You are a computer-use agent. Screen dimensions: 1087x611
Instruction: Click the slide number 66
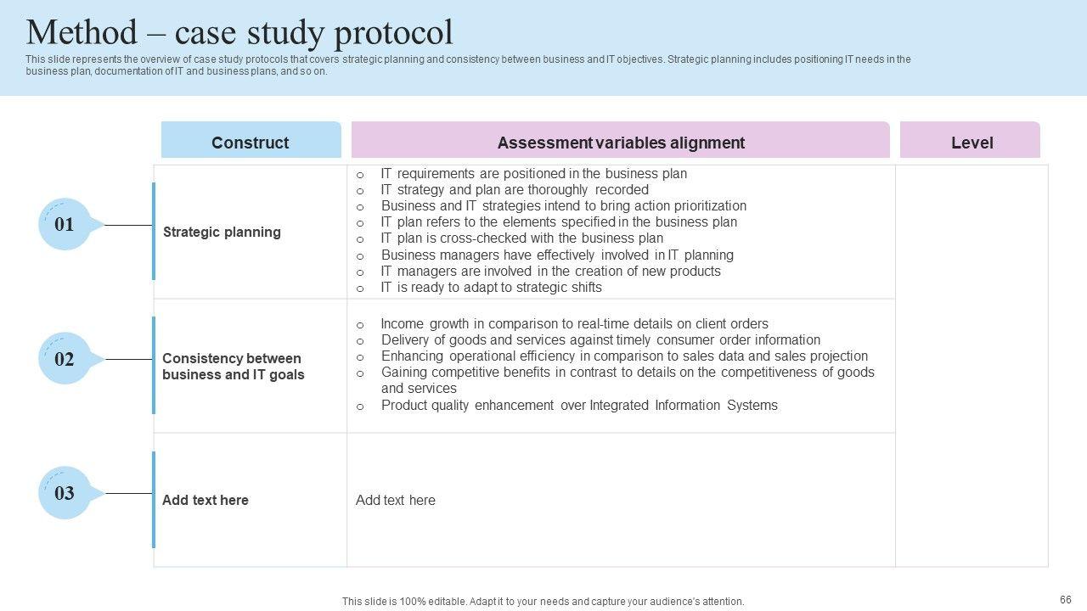point(1066,599)
